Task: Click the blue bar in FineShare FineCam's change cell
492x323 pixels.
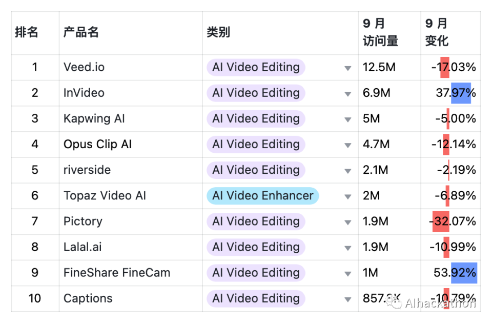Action: (x=464, y=273)
